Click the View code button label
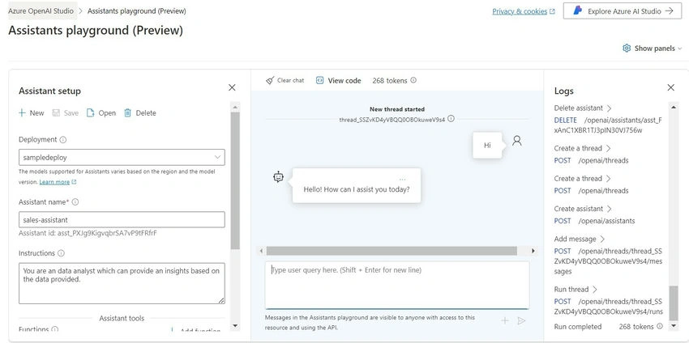 pos(344,81)
